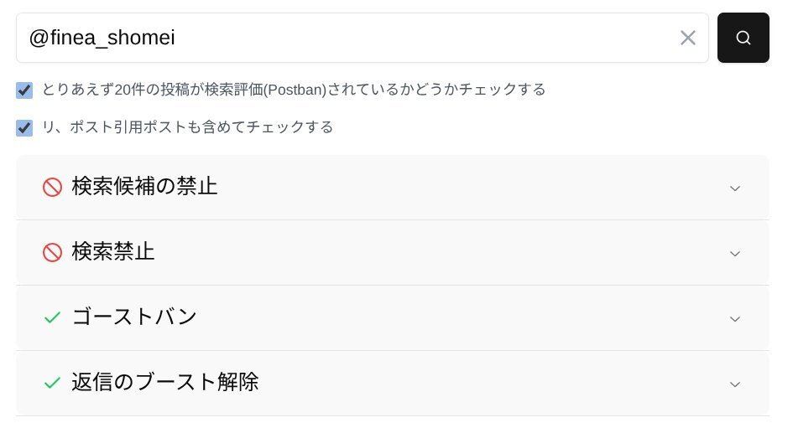Open the 検索禁止 result title
The width and height of the screenshot is (793, 433).
coord(113,252)
